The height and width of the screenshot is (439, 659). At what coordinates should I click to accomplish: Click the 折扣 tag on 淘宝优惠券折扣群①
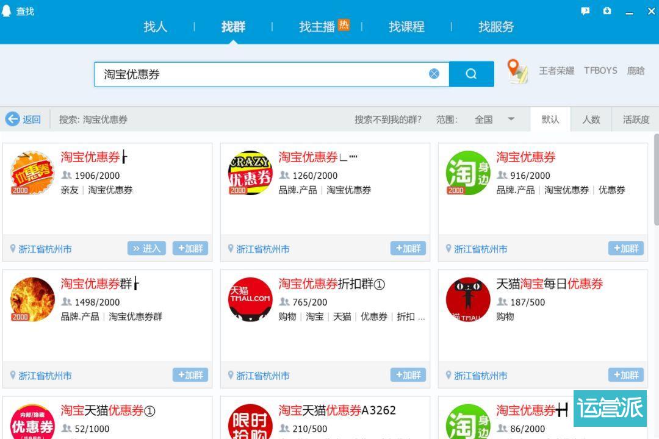(x=406, y=317)
